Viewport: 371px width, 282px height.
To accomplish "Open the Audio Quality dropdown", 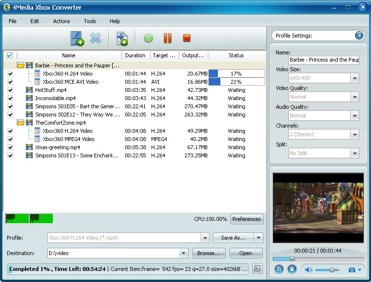I will (355, 115).
